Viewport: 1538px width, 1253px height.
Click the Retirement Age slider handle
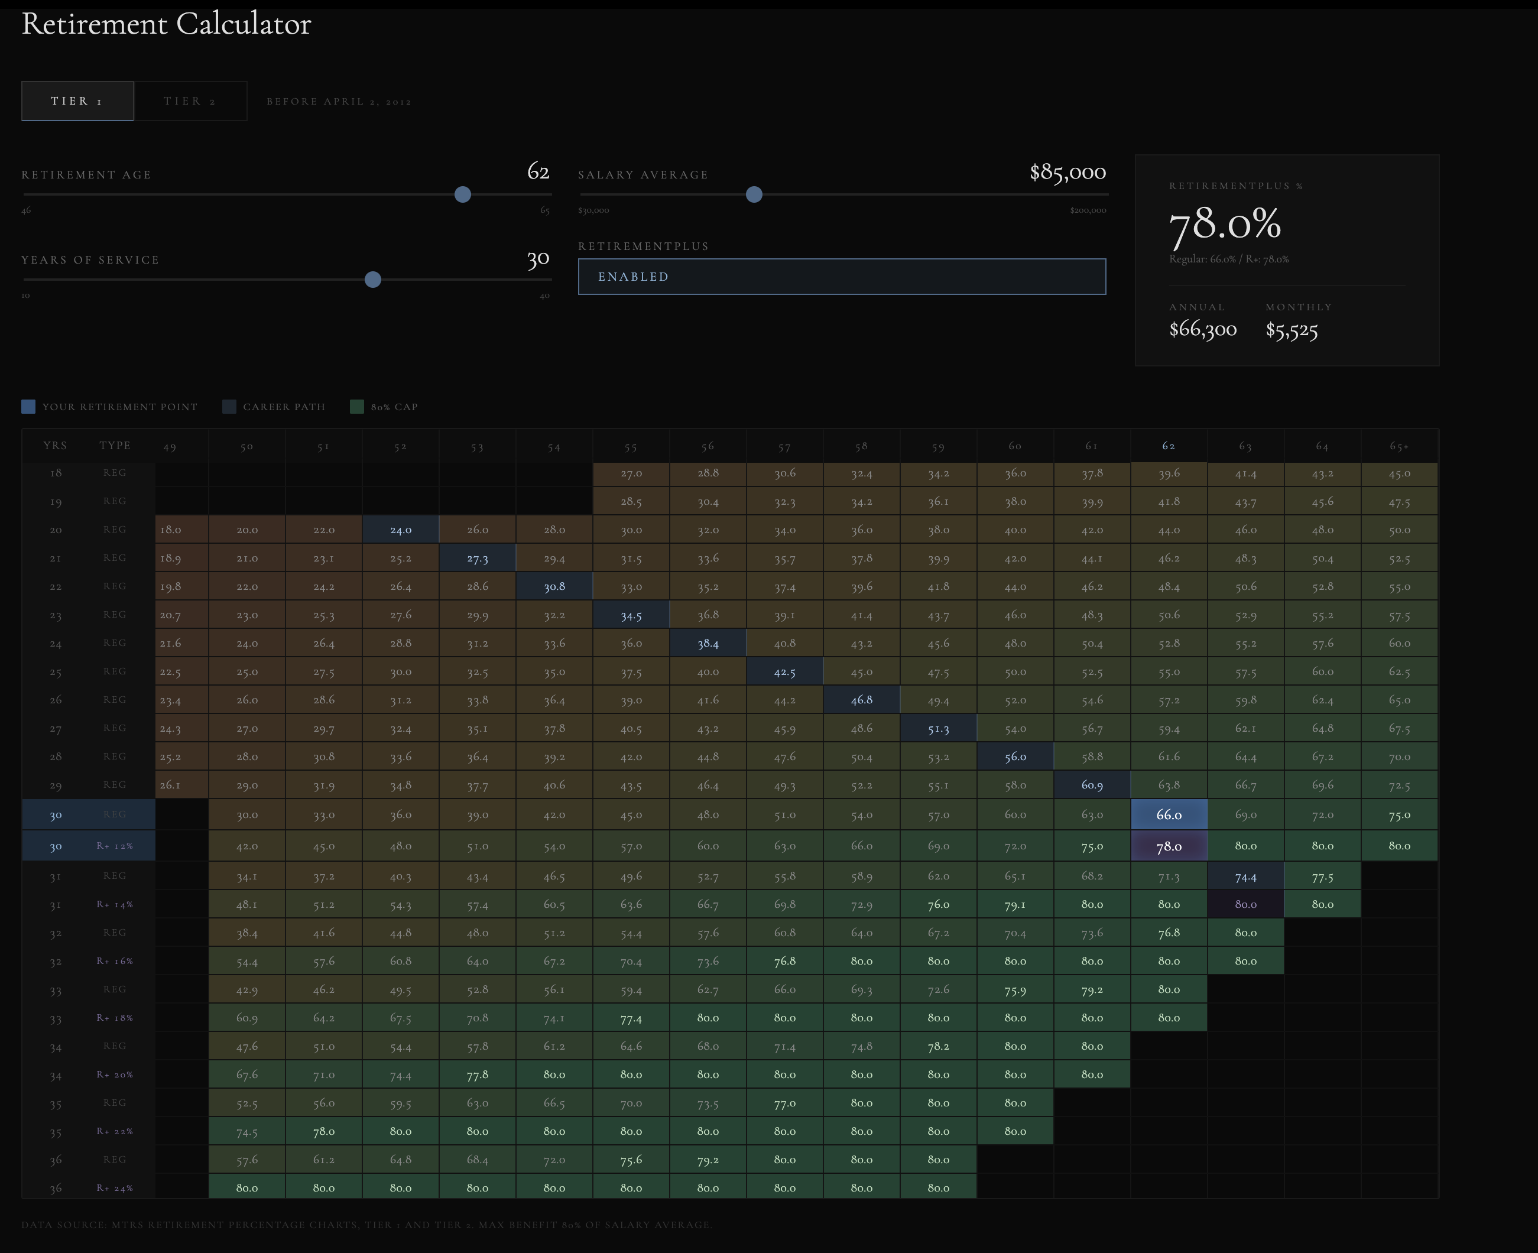[462, 195]
